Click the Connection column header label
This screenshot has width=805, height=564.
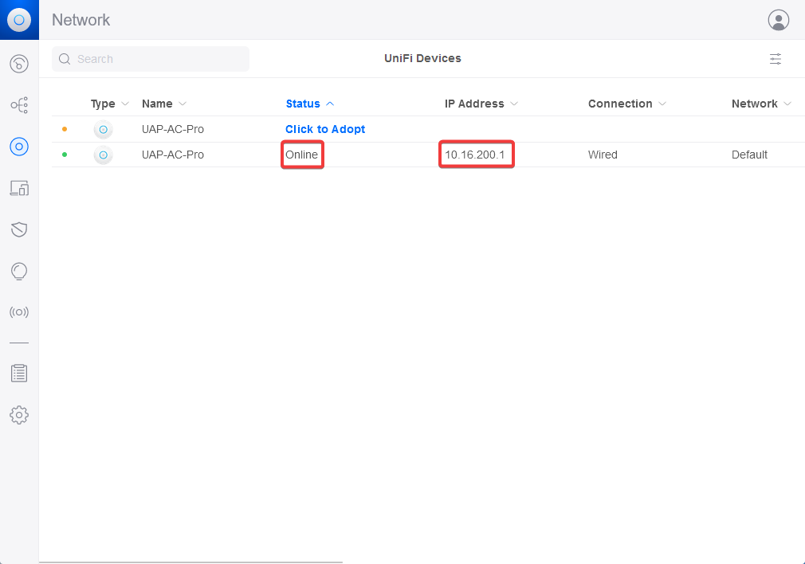click(x=620, y=104)
